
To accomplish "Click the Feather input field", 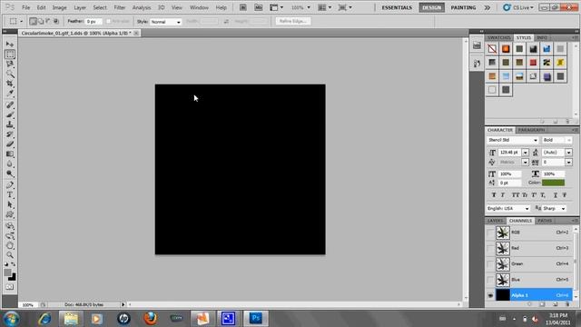I will coord(94,22).
